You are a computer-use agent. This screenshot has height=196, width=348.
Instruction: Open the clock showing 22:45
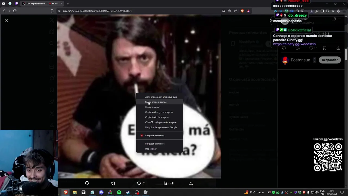tap(332, 192)
